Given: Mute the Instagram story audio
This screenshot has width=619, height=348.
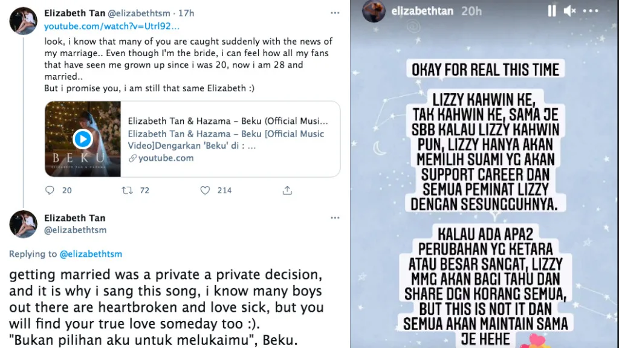Looking at the screenshot, I should pos(570,10).
